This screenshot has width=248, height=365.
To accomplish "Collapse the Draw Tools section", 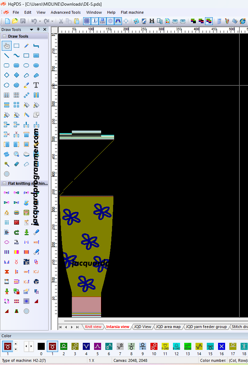I will (x=4, y=36).
